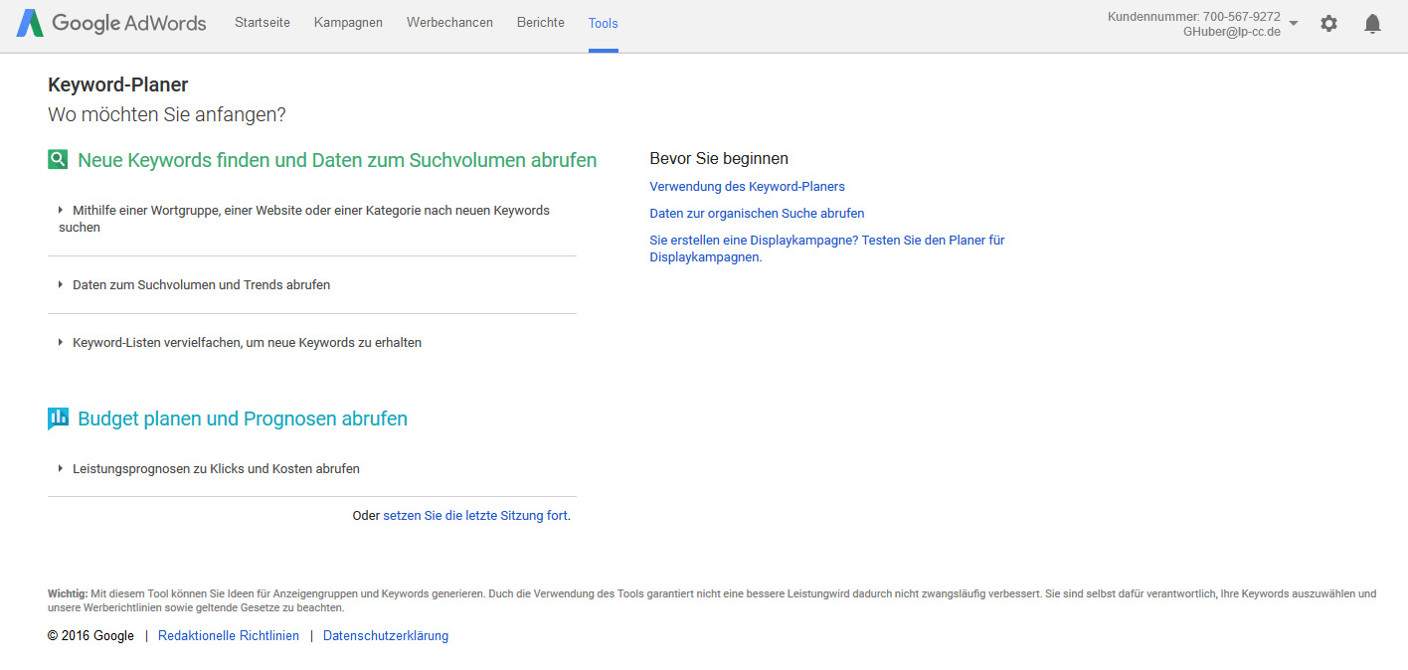Go to the Startseite tab
Viewport: 1408px width, 670px height.
[263, 23]
